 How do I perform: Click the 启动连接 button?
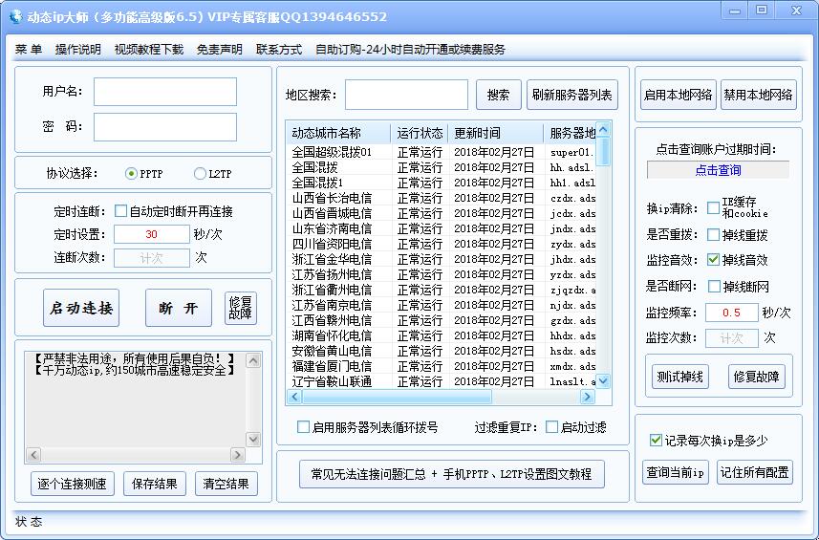[x=81, y=308]
